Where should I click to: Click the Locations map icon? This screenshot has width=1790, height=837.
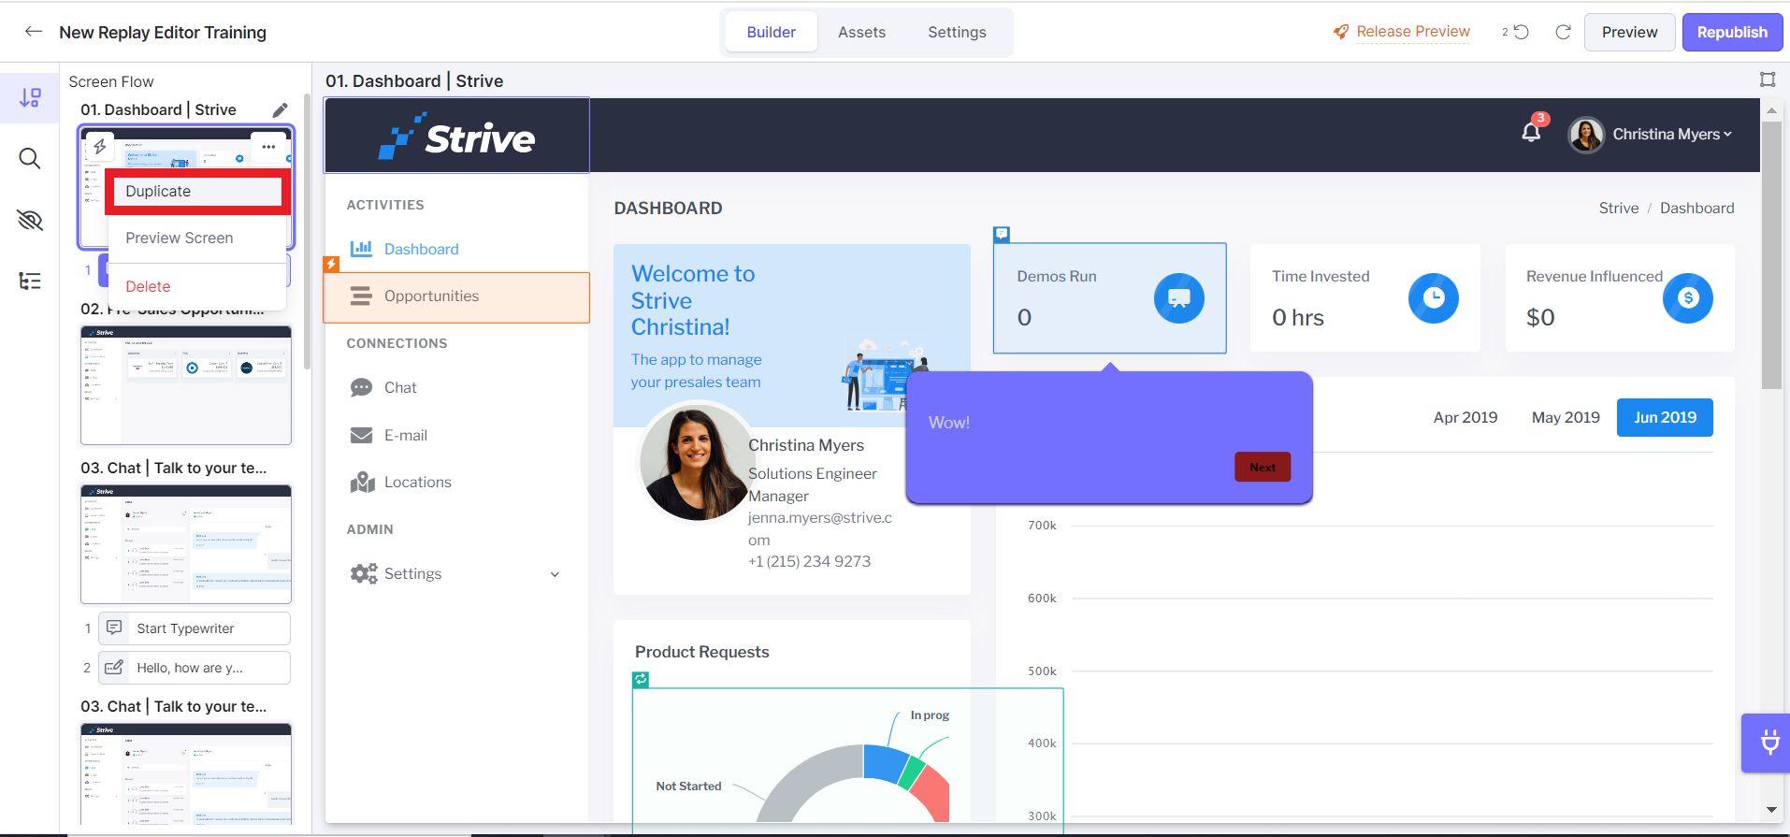point(362,482)
